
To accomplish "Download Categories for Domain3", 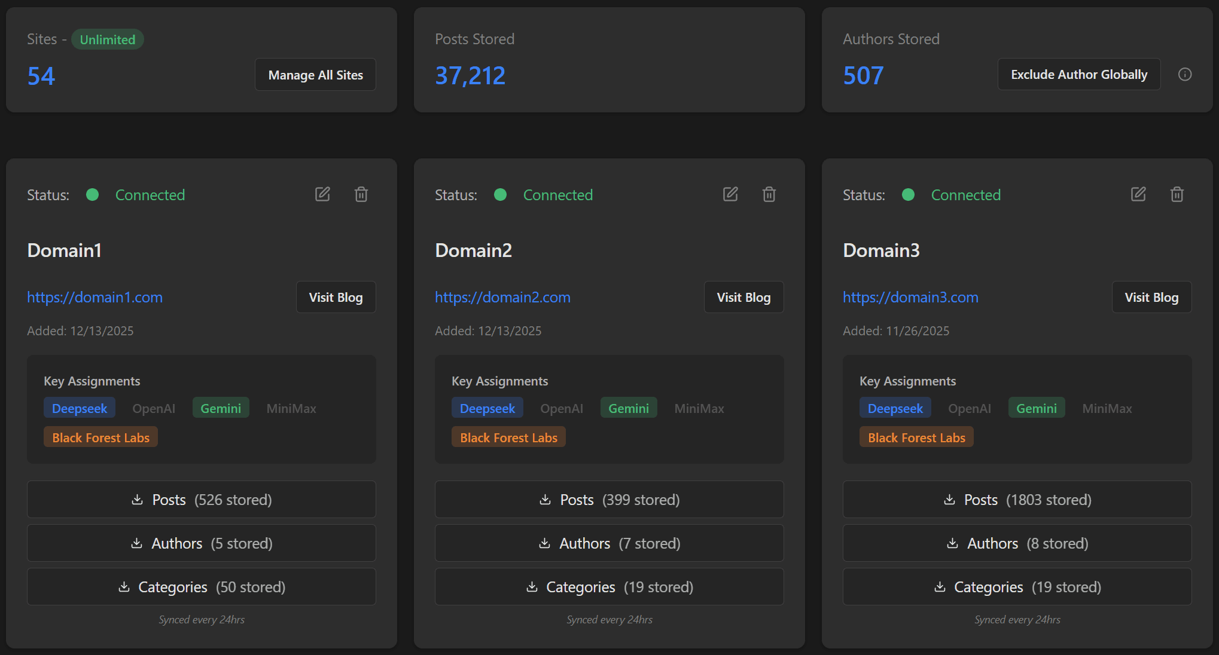I will pos(1017,587).
